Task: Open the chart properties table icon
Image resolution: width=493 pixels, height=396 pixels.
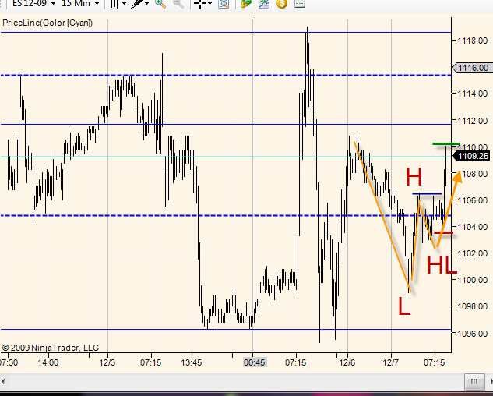Action: coord(300,3)
